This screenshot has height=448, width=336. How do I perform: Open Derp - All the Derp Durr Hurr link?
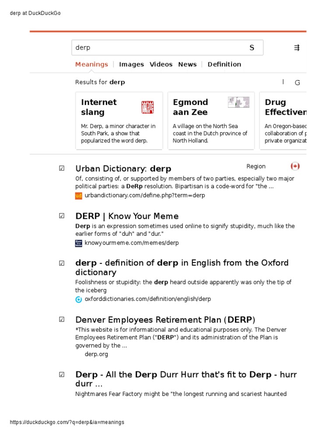coord(186,379)
